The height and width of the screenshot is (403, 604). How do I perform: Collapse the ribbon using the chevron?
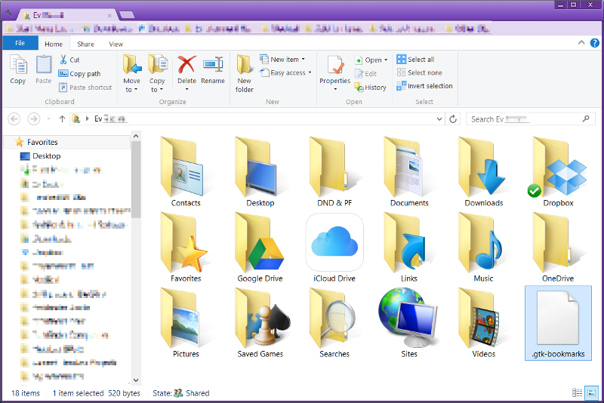(581, 43)
